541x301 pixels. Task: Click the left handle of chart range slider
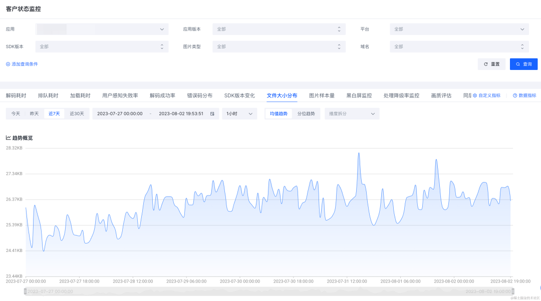click(x=25, y=291)
